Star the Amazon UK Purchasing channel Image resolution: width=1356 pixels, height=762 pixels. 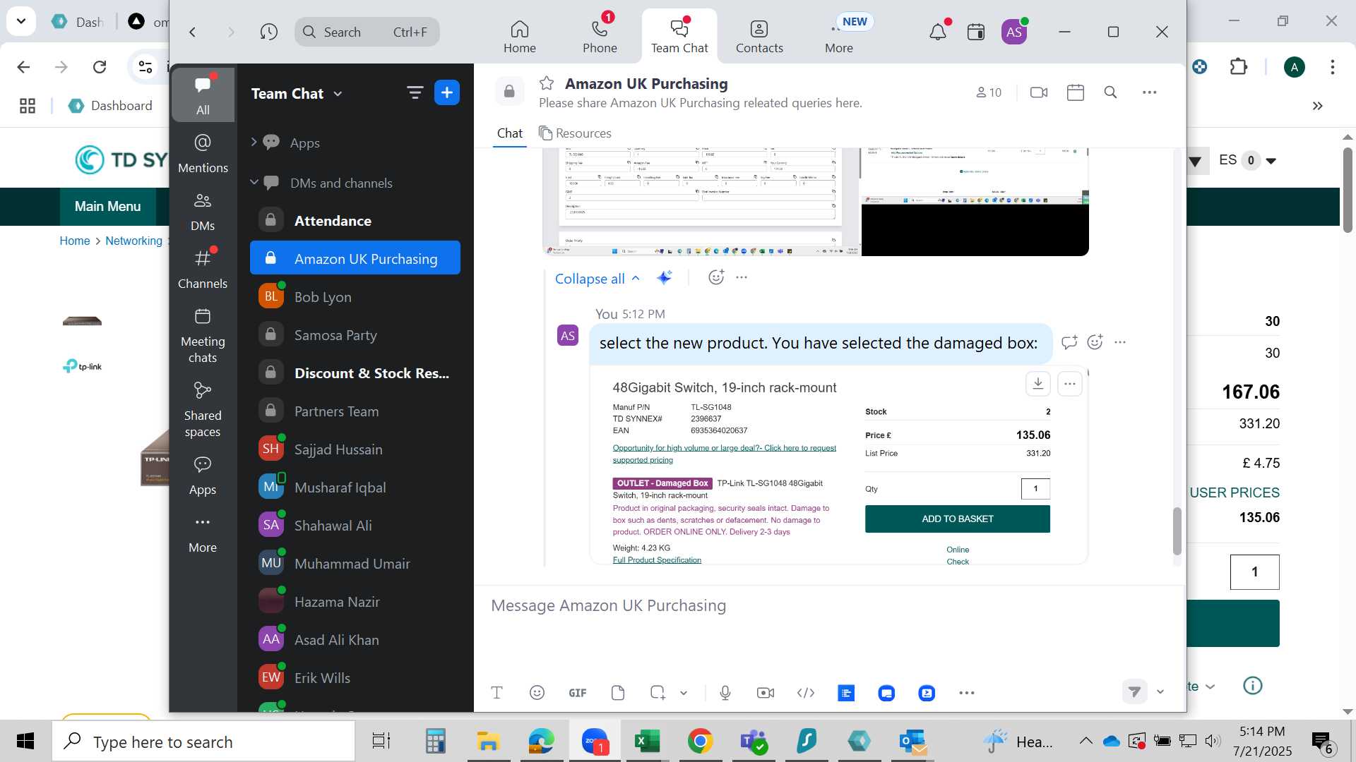tap(547, 83)
